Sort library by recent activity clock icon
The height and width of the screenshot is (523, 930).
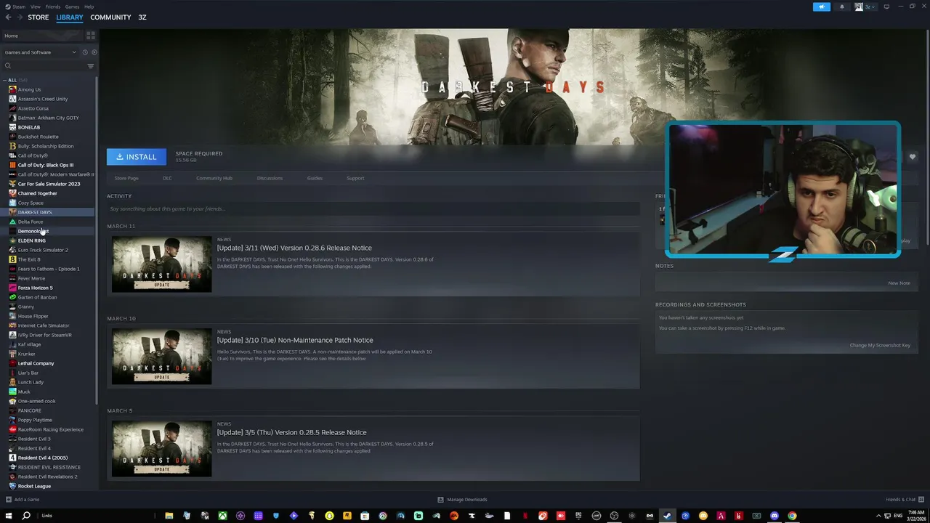point(84,52)
